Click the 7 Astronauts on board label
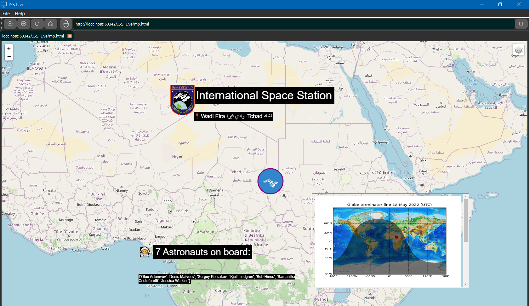This screenshot has height=306, width=529. click(202, 252)
